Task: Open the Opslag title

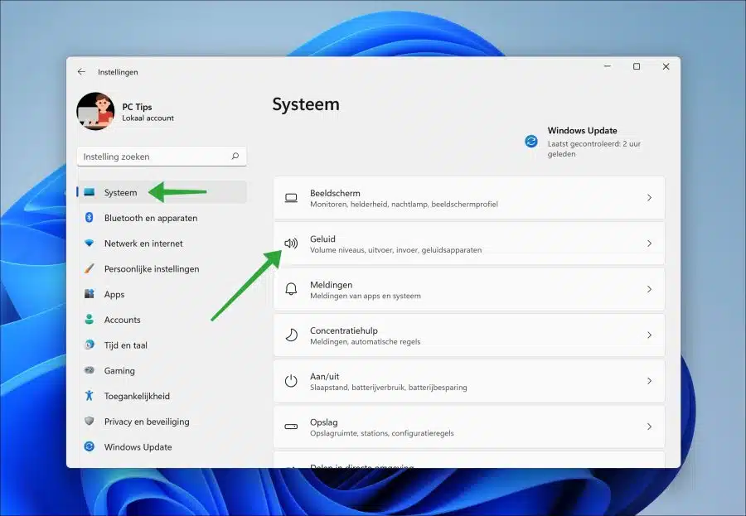Action: (324, 422)
